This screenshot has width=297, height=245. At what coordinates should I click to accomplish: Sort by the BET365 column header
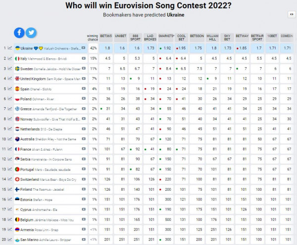(105, 37)
